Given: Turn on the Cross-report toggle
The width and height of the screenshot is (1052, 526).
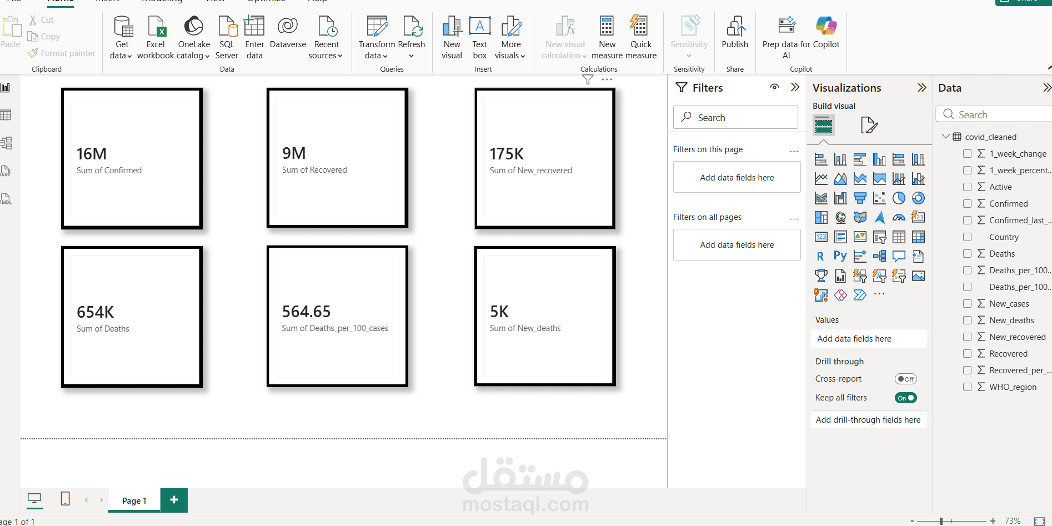Looking at the screenshot, I should [x=905, y=379].
